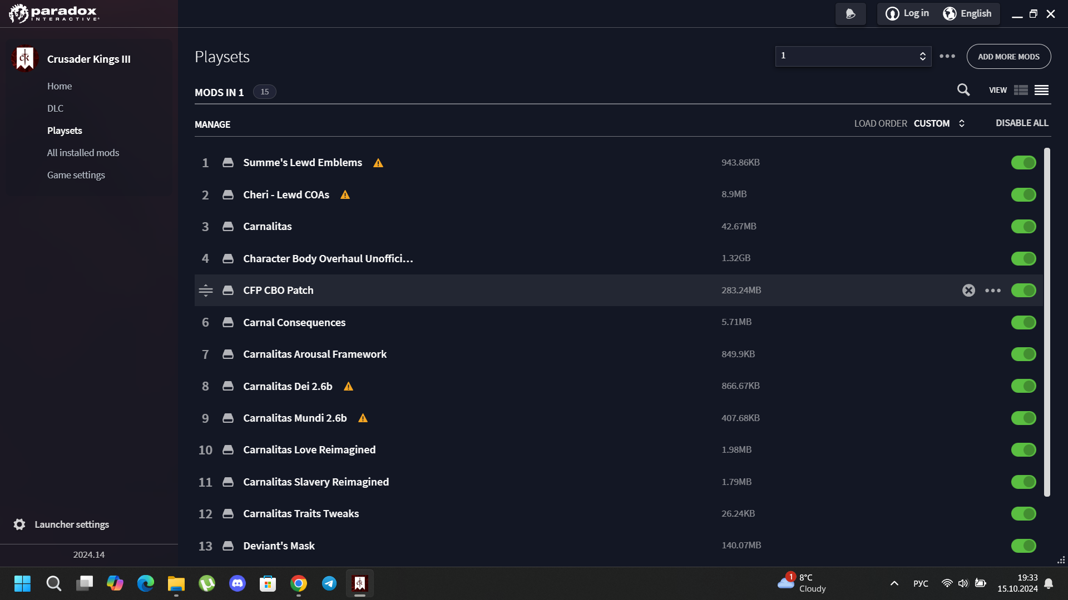Open Microsoft Edge from the taskbar
This screenshot has height=600, width=1068.
point(146,583)
